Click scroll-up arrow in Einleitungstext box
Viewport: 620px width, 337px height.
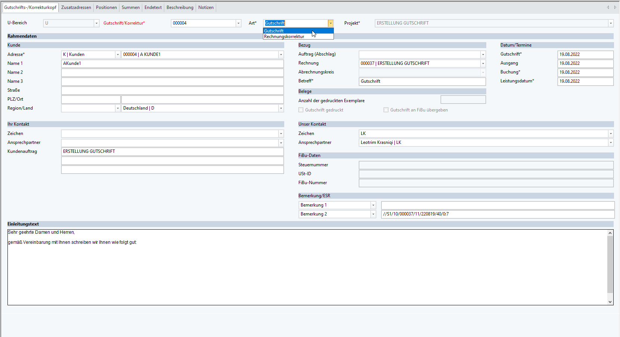[x=610, y=233]
